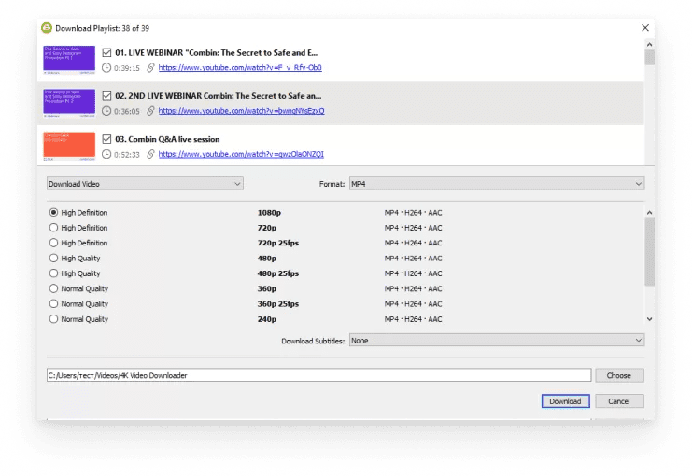This screenshot has height=476, width=693.
Task: Click the 4K Video Downloader title bar icon
Action: tap(47, 28)
